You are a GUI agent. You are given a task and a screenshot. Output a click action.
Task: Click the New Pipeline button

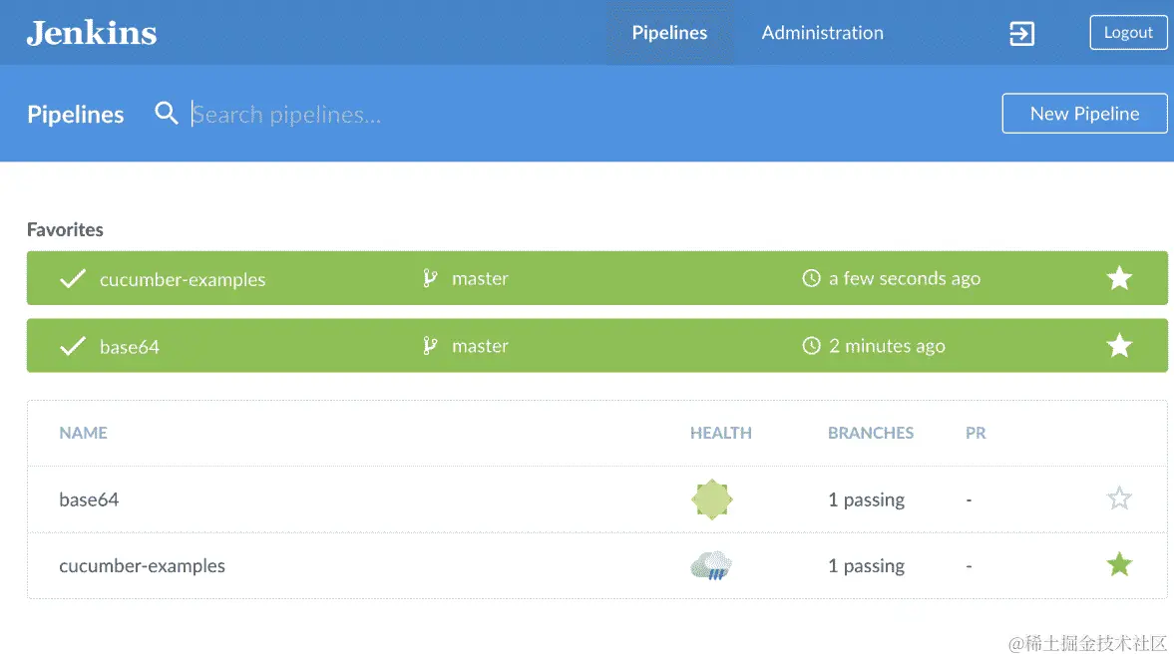1084,114
